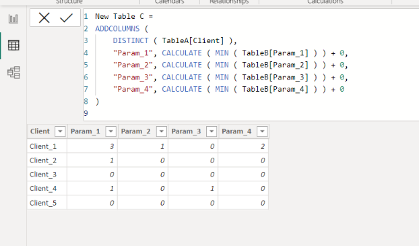
Task: Click DISTINCT function on line 3
Action: coord(131,40)
